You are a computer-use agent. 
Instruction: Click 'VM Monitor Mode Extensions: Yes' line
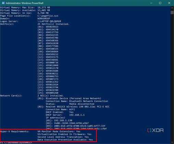[x=59, y=131]
